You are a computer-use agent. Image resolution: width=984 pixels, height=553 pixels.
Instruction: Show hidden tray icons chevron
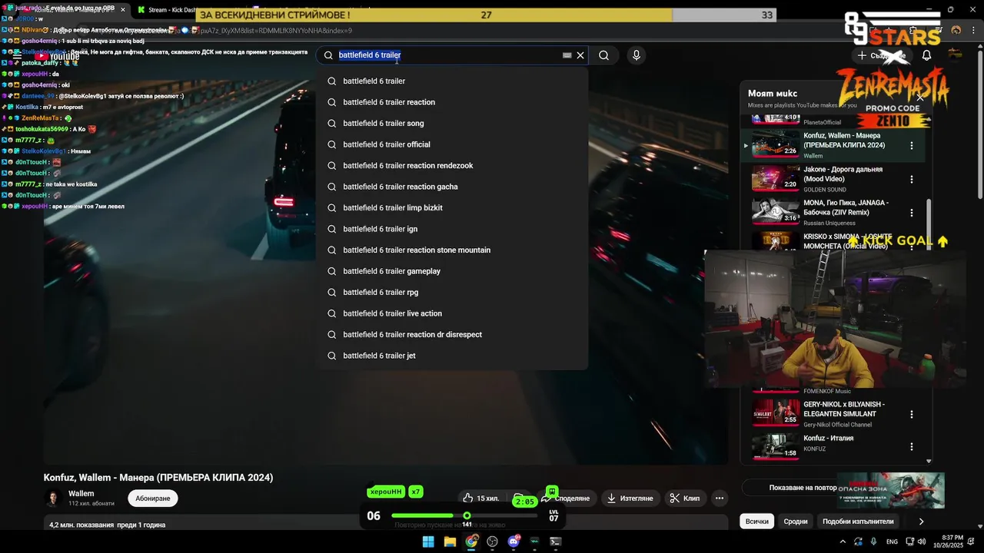[843, 541]
